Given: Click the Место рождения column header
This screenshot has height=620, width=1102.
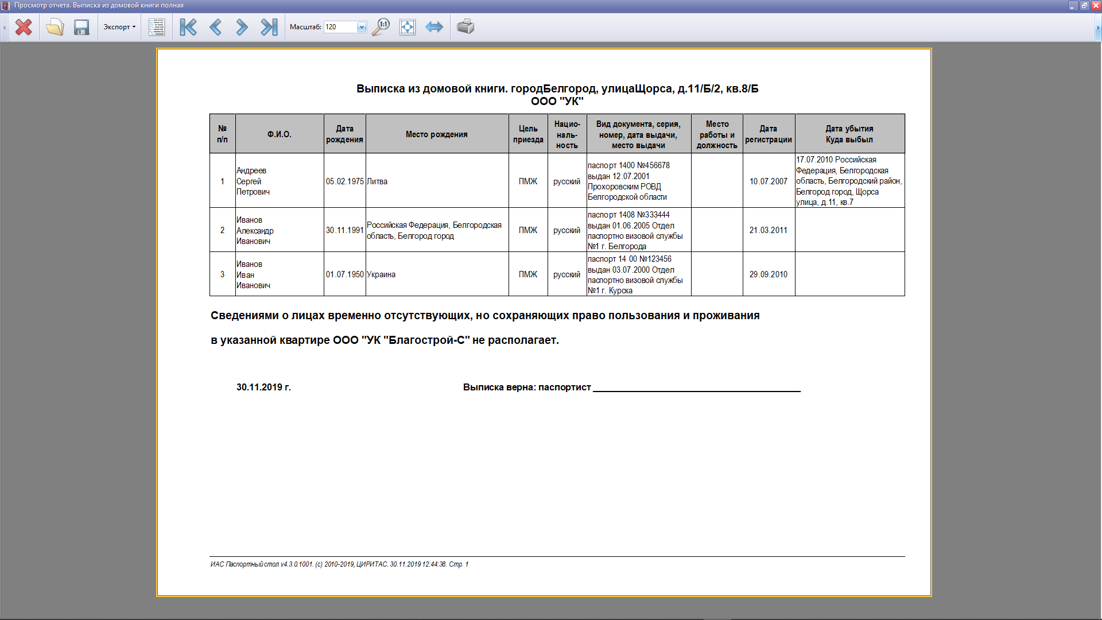Looking at the screenshot, I should [x=437, y=134].
